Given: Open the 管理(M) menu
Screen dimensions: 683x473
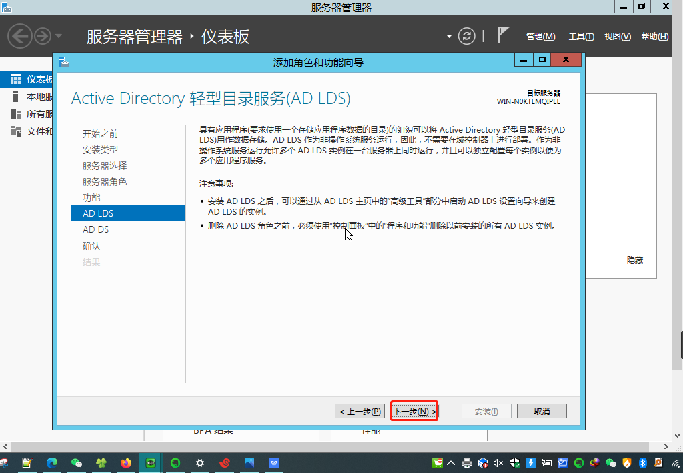Looking at the screenshot, I should (540, 37).
